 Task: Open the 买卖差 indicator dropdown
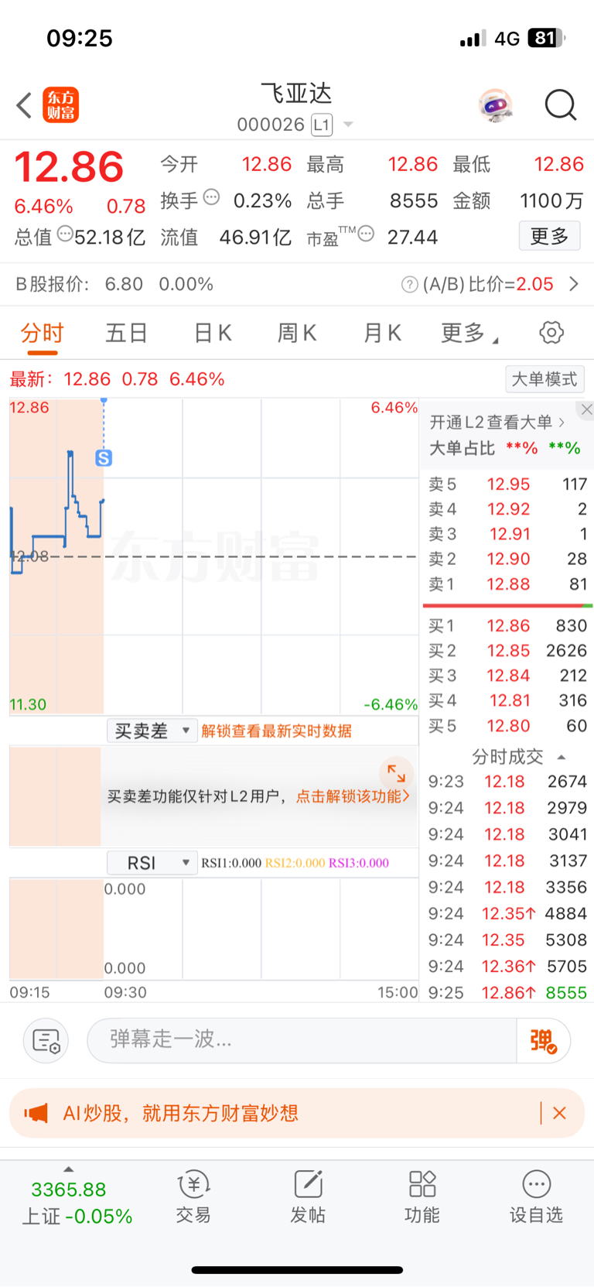tap(152, 731)
